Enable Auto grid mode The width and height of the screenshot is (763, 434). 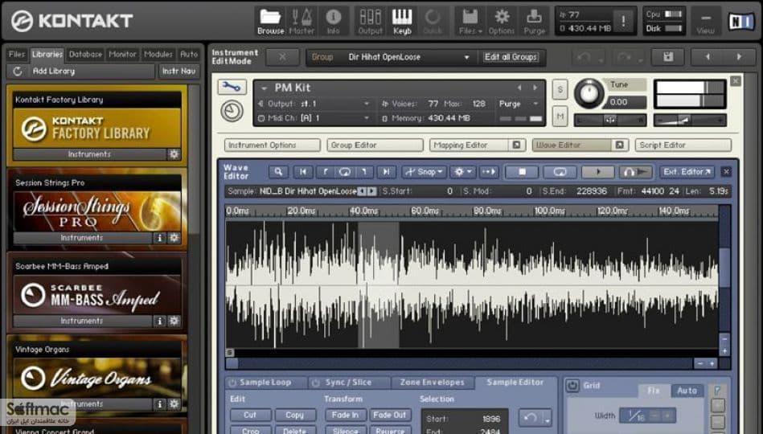pyautogui.click(x=687, y=391)
